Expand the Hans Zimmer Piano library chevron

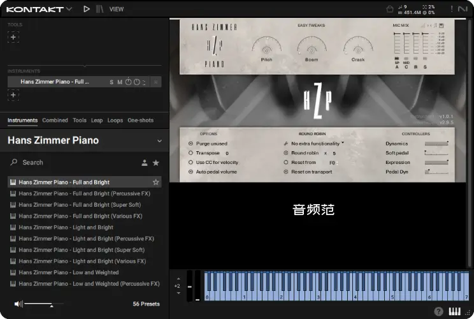click(159, 141)
